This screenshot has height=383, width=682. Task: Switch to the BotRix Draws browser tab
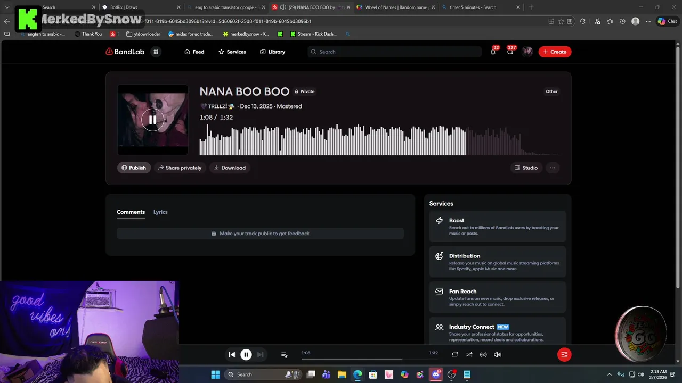142,7
